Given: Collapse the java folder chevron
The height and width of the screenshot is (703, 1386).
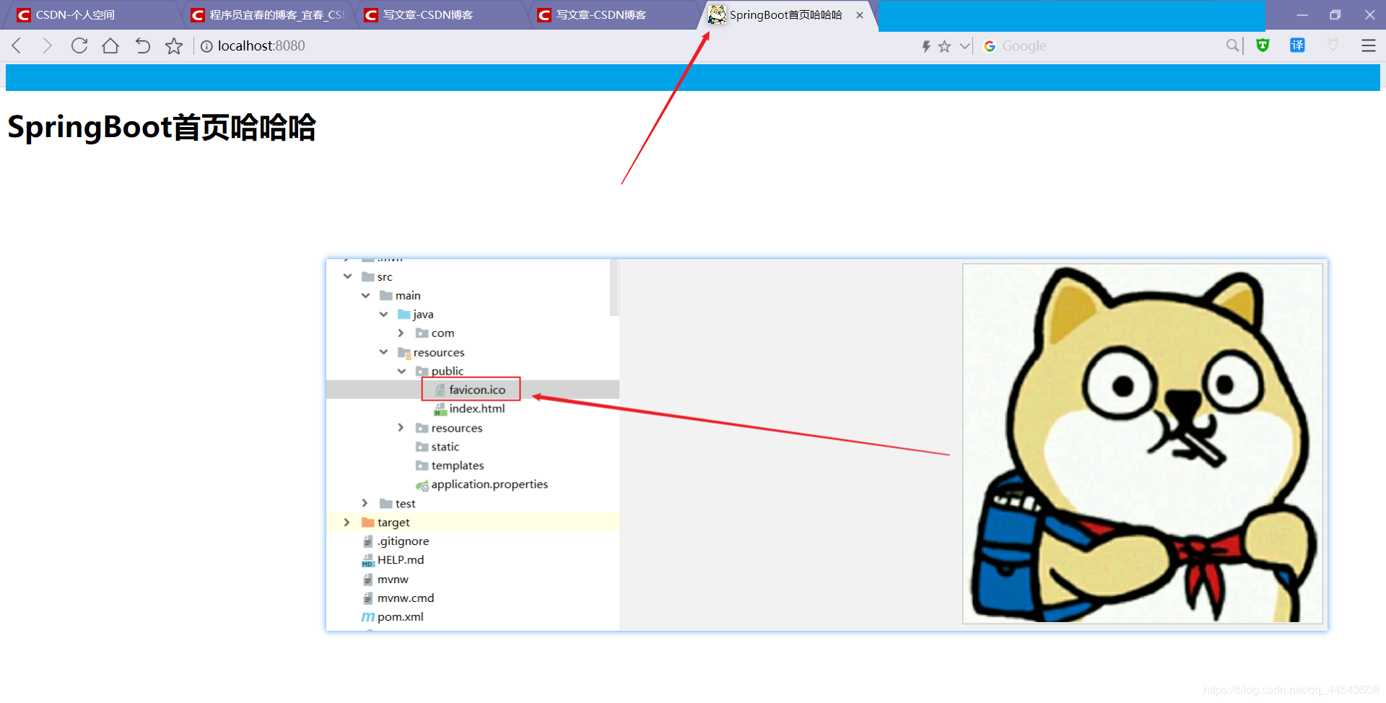Looking at the screenshot, I should (x=384, y=314).
